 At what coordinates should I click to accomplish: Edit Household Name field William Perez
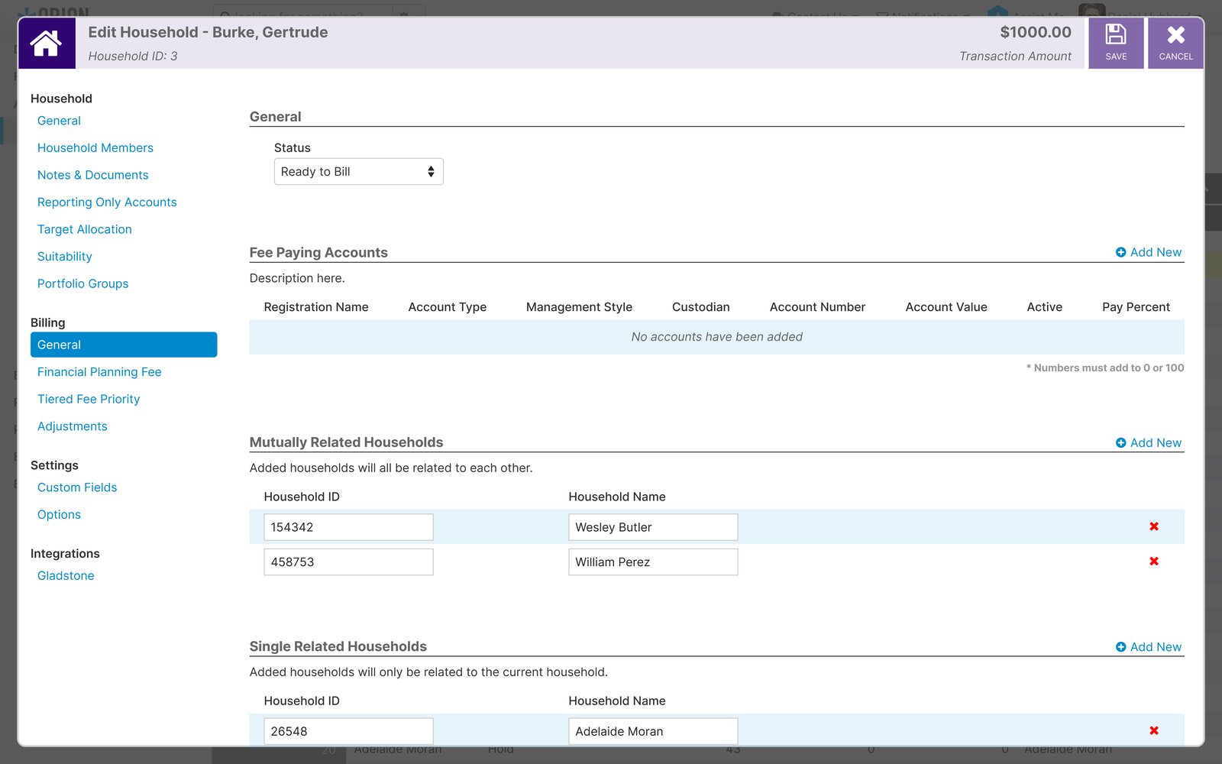click(653, 562)
